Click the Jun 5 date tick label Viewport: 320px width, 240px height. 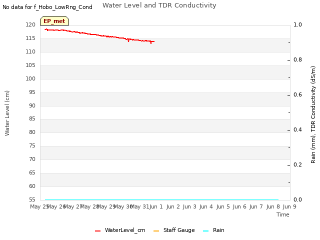click(223, 206)
